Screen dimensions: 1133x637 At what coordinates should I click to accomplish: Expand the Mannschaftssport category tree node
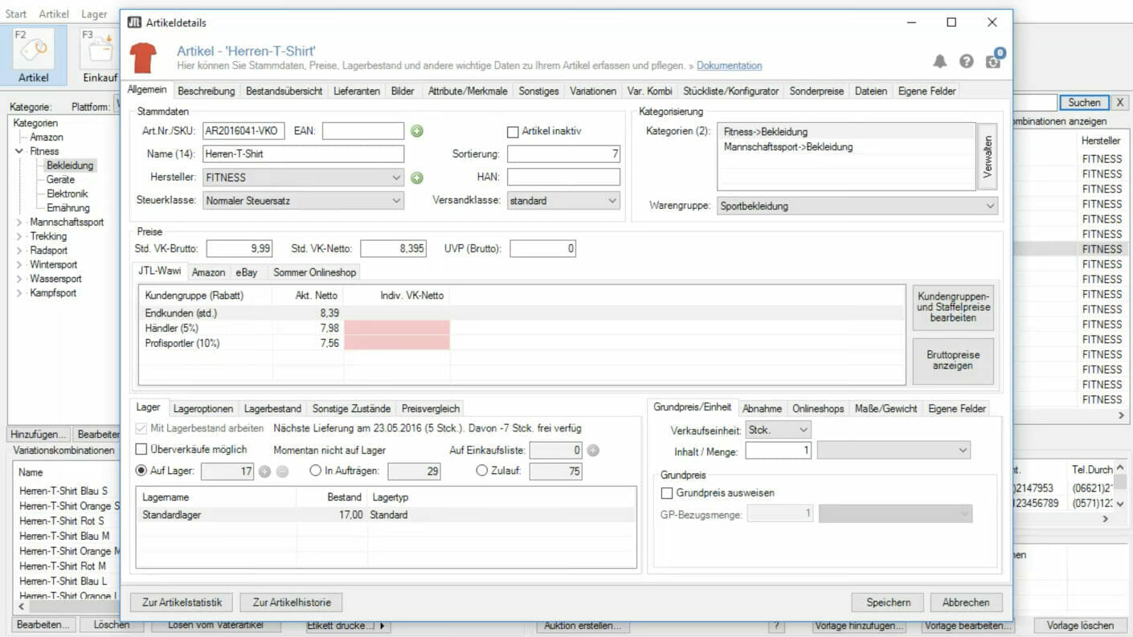(x=19, y=222)
